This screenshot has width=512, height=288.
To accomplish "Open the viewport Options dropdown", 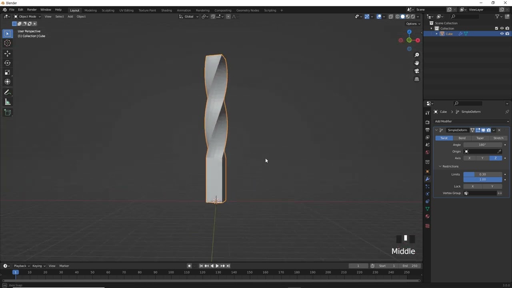I will (413, 24).
